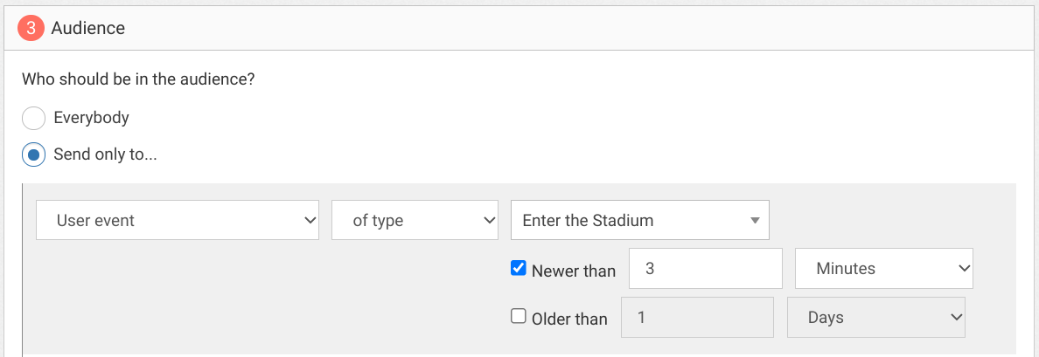Enable the Older than checkbox

pyautogui.click(x=518, y=316)
